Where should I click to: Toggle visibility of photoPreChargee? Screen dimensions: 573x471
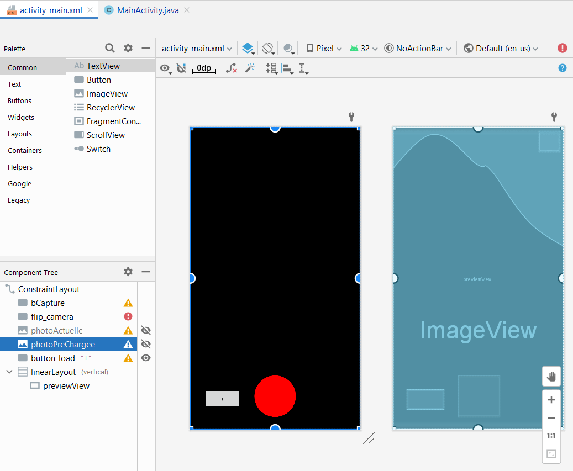point(146,344)
